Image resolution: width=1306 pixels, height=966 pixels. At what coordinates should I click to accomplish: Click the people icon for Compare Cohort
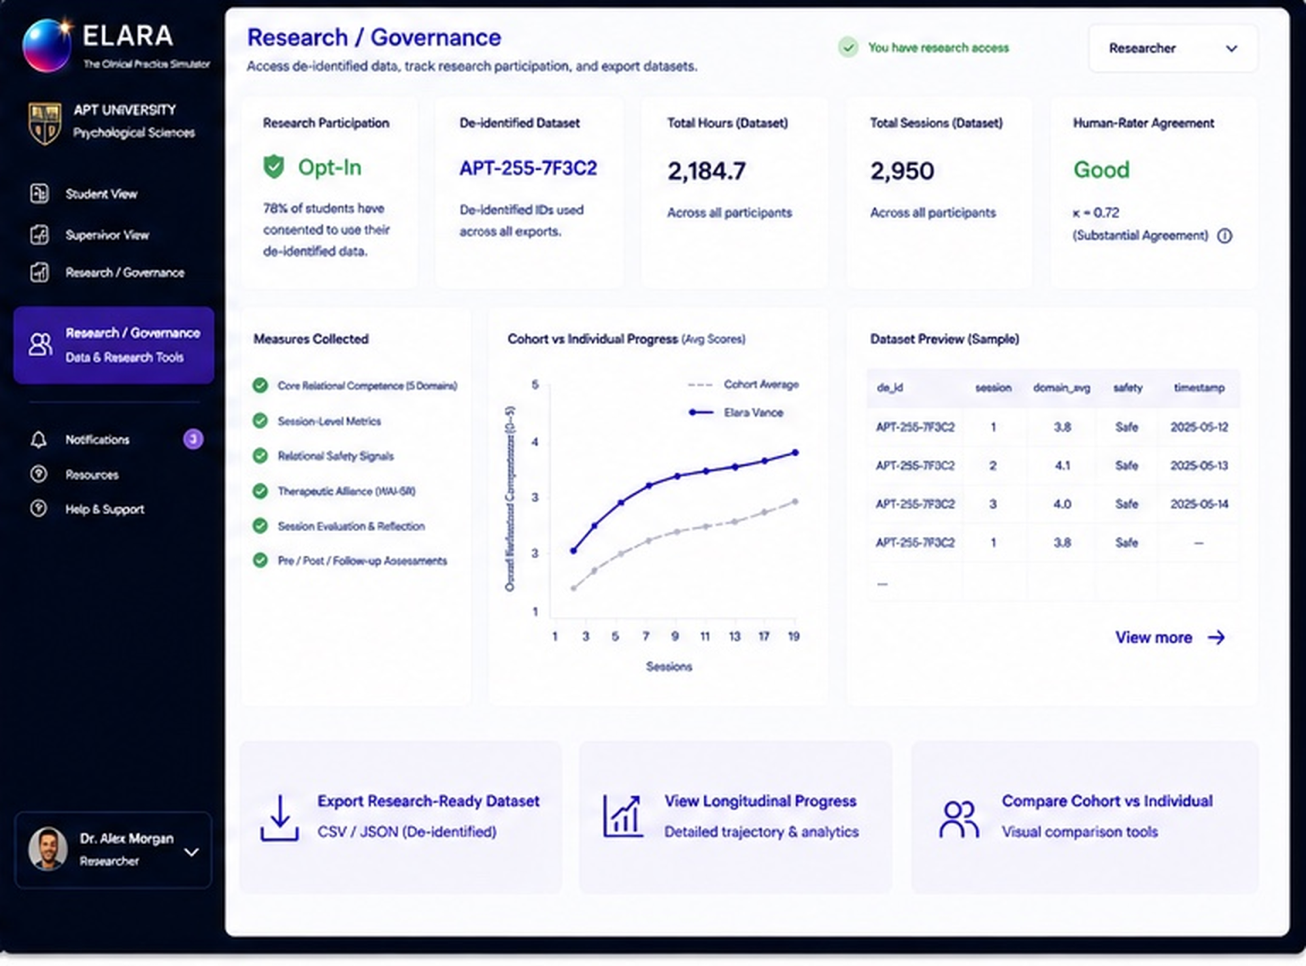(x=958, y=818)
